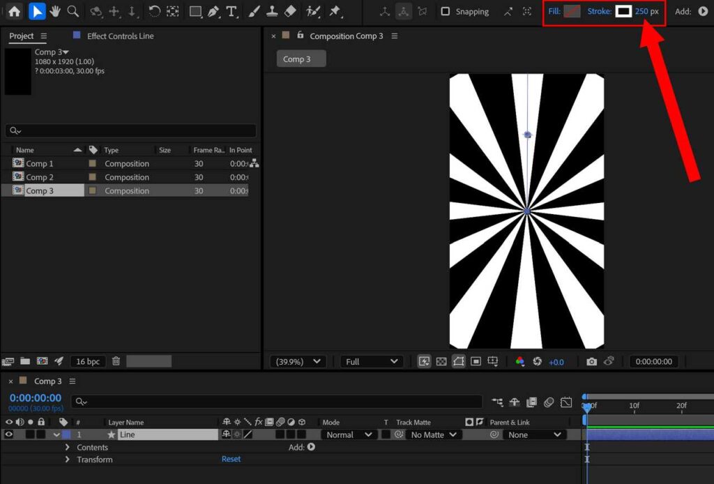Go to the Home screen icon
The height and width of the screenshot is (484, 714).
click(15, 11)
